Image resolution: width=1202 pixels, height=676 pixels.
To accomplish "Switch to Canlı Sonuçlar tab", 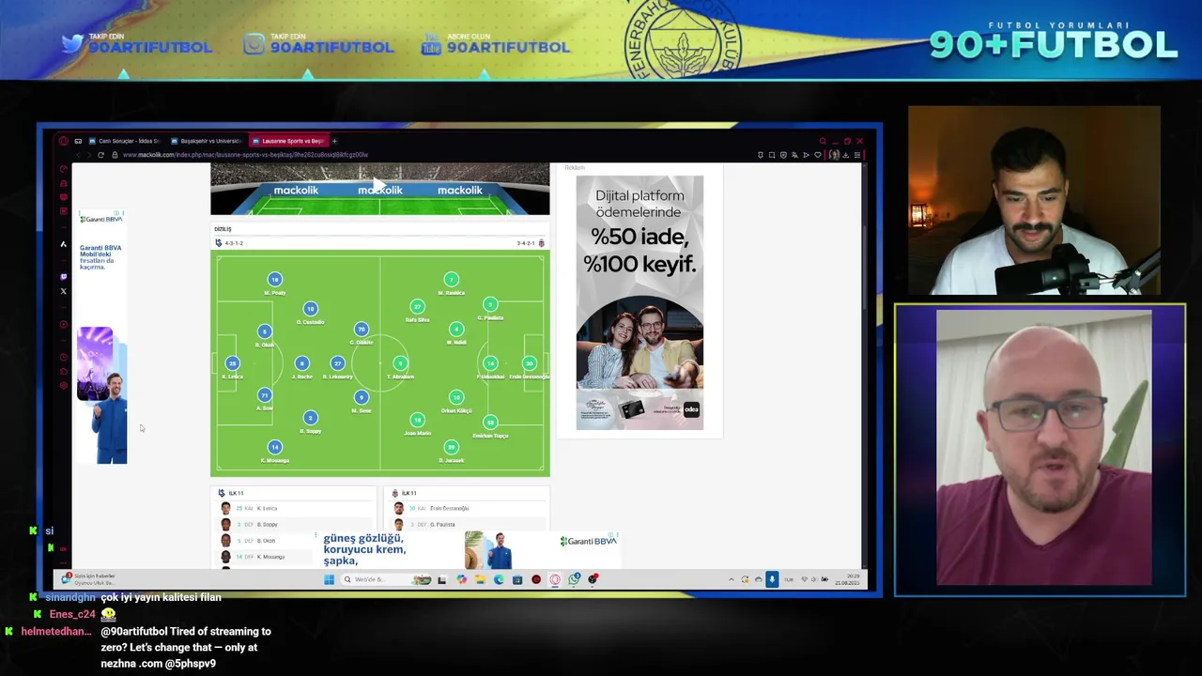I will tap(125, 141).
